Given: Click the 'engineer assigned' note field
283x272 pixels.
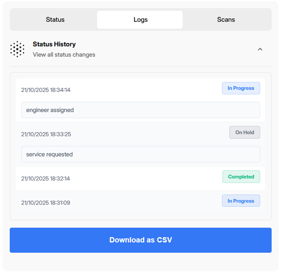Looking at the screenshot, I should tap(140, 110).
